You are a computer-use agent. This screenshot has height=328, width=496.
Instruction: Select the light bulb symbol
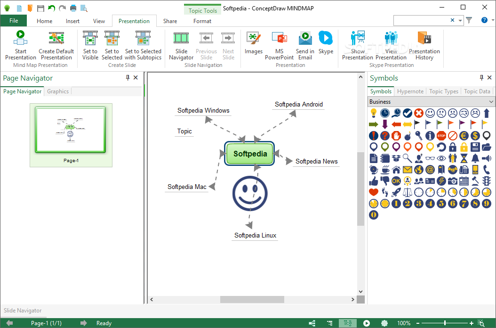(x=374, y=113)
